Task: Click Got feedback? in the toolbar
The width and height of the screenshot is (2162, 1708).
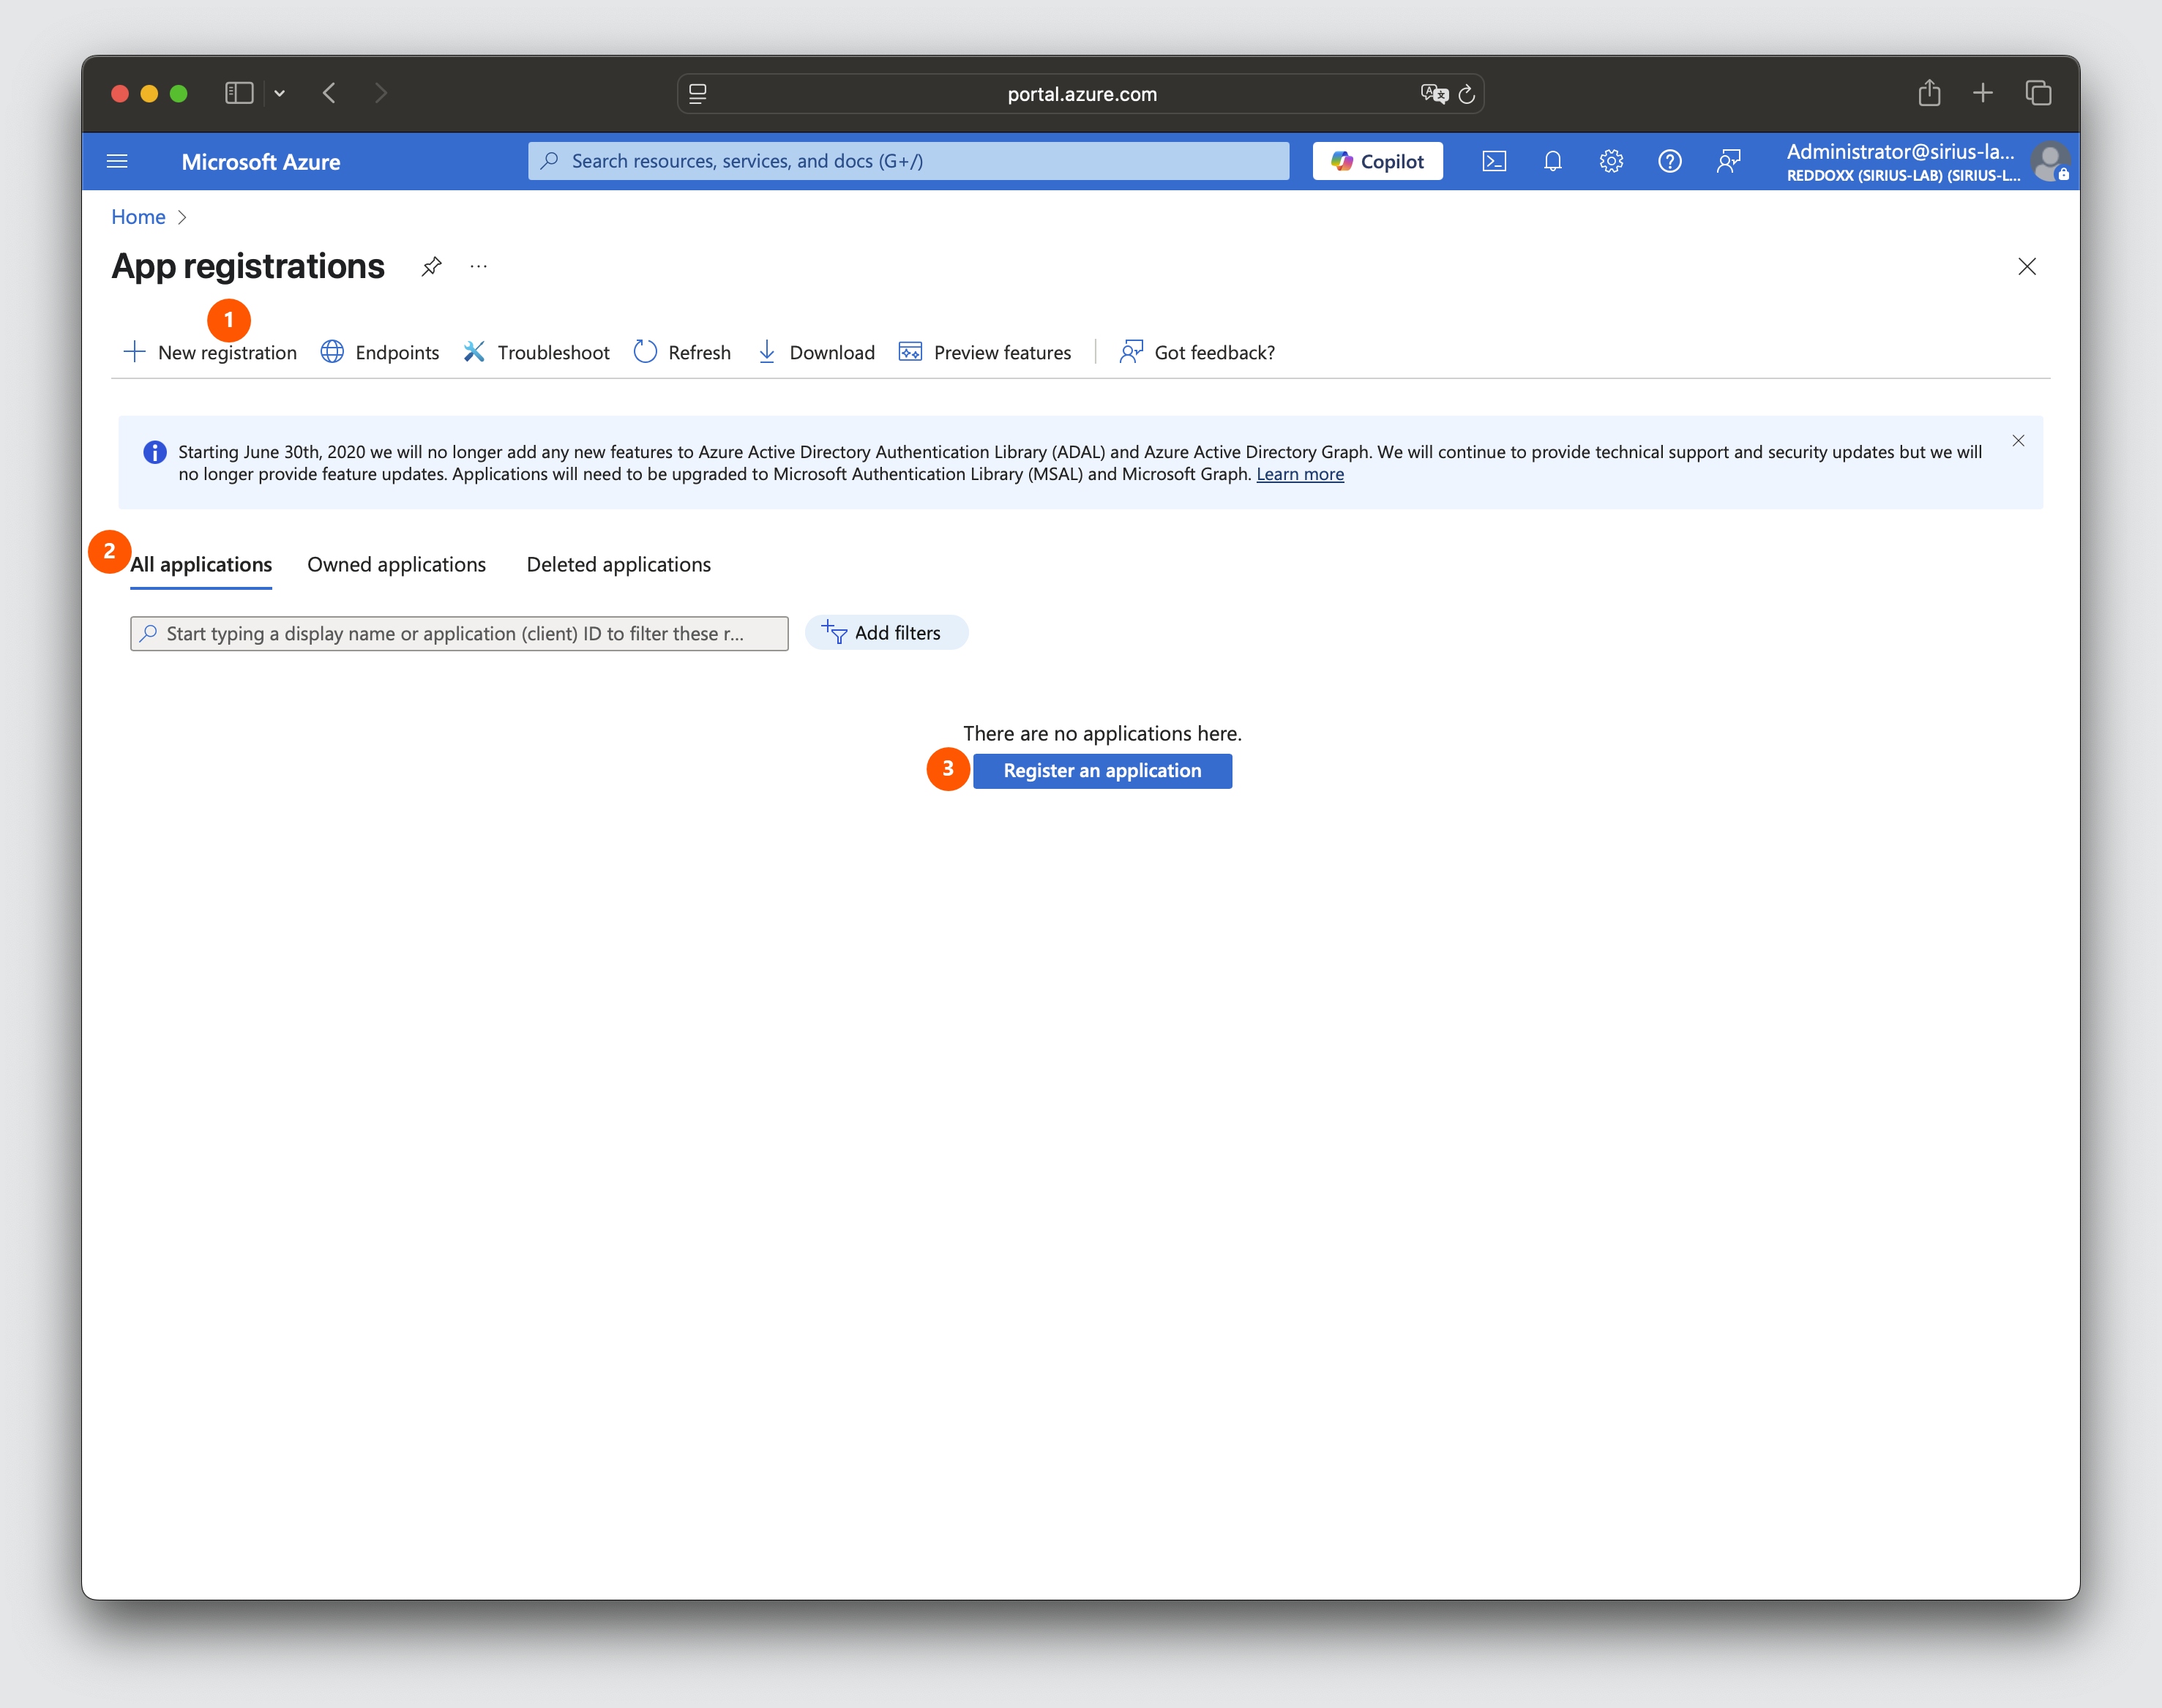Action: (x=1197, y=352)
